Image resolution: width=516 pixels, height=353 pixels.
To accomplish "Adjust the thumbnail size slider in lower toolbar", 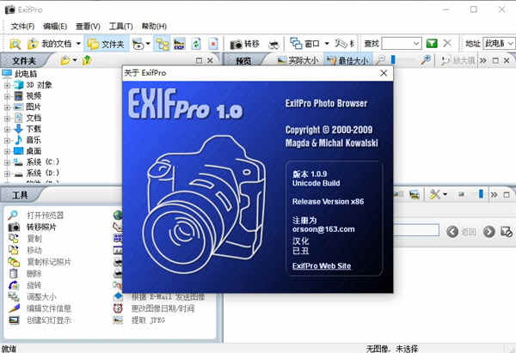I will click(481, 194).
